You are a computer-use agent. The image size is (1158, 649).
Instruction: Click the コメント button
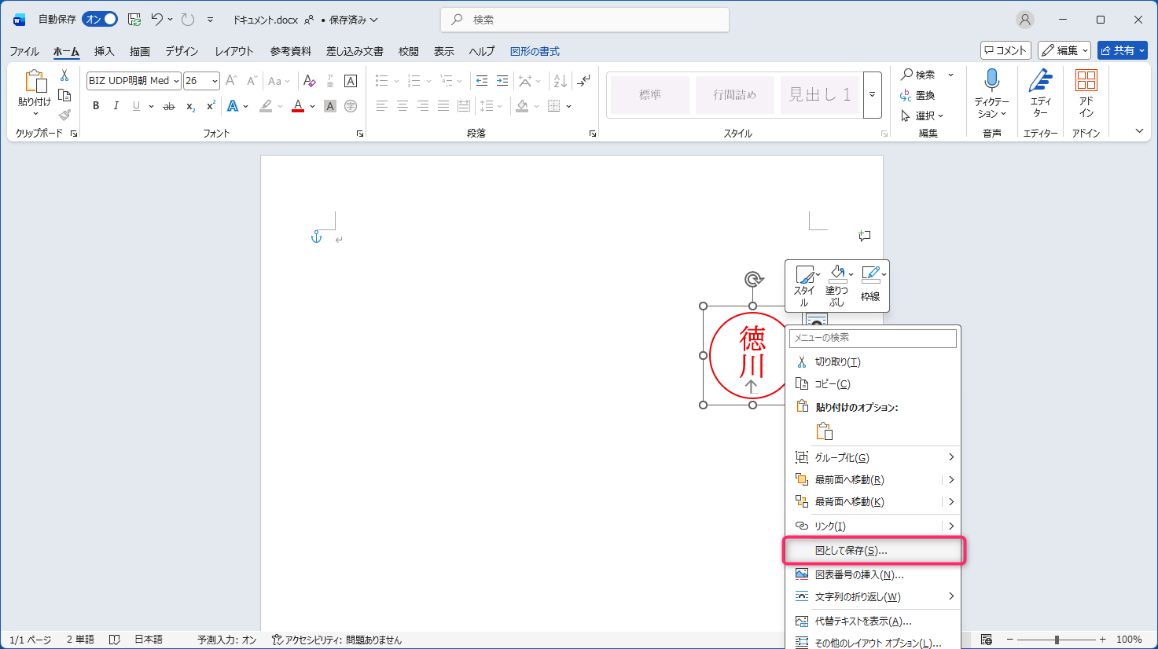pyautogui.click(x=1005, y=50)
